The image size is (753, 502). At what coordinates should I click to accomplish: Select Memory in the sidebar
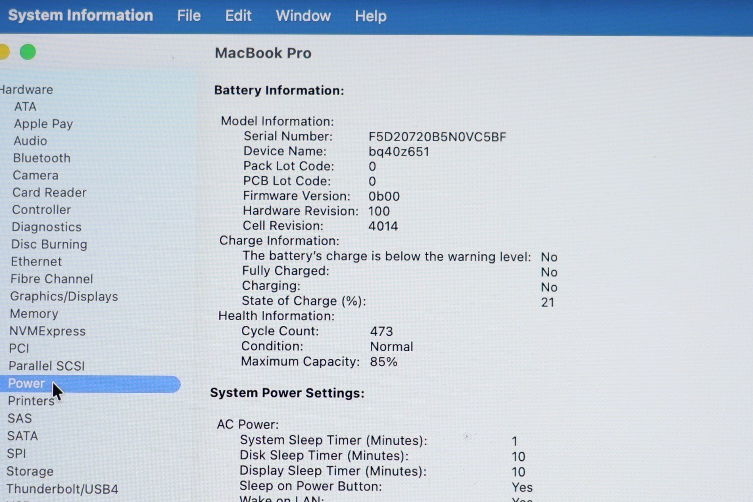(34, 314)
